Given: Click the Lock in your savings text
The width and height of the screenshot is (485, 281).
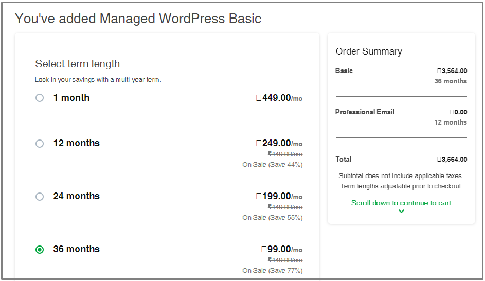Looking at the screenshot, I should 98,80.
